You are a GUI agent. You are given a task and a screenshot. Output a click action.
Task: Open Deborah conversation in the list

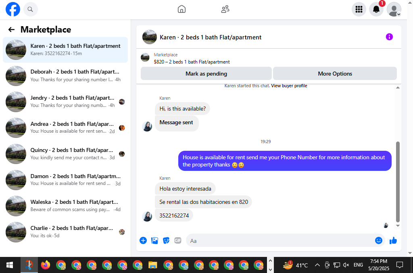coord(65,76)
